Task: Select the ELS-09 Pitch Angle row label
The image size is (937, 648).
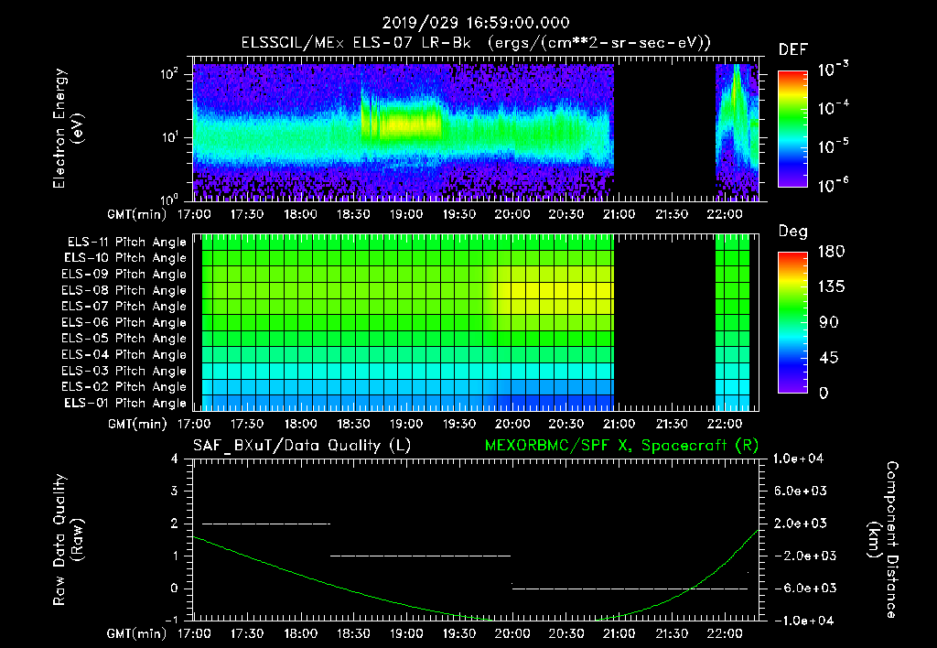Action: 124,275
